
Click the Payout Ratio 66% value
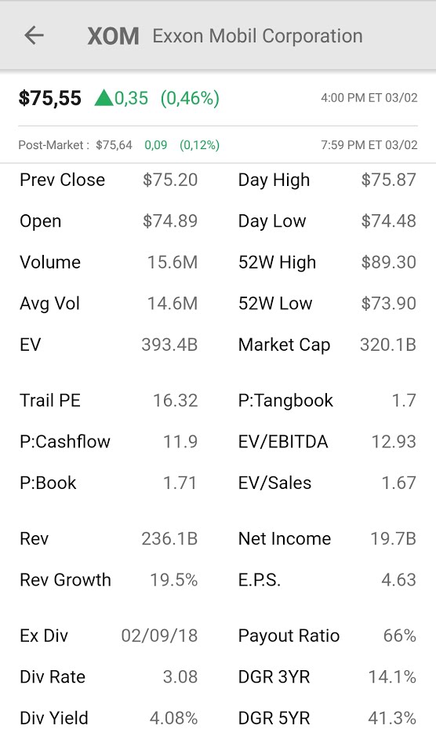point(399,636)
